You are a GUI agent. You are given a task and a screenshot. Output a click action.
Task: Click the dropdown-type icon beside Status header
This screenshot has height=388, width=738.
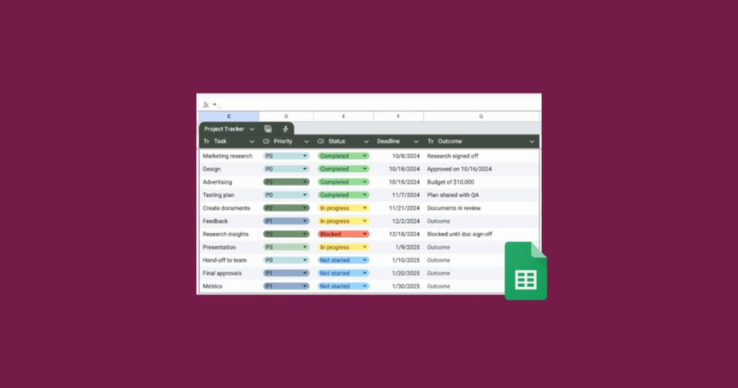pos(321,141)
